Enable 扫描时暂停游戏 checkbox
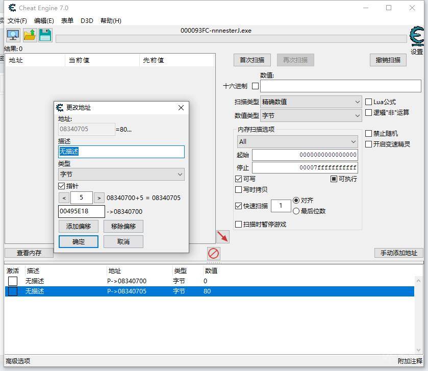428x371 pixels. [238, 225]
